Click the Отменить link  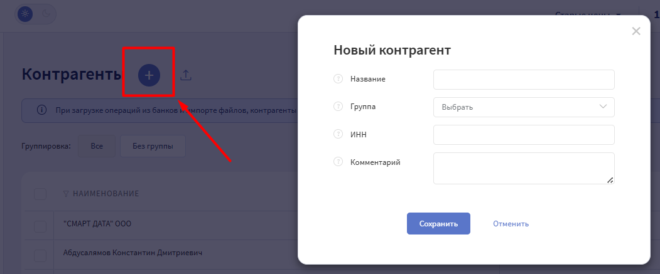coord(511,224)
